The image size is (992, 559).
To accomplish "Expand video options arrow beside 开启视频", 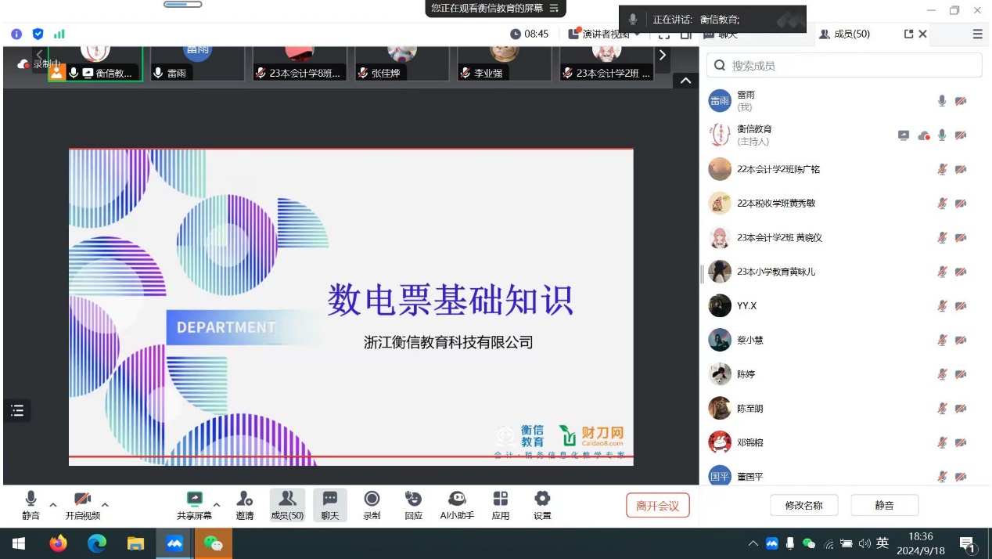I will [x=105, y=505].
